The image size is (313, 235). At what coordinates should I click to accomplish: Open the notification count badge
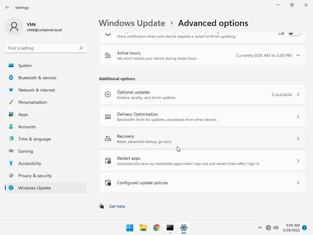pyautogui.click(x=304, y=228)
